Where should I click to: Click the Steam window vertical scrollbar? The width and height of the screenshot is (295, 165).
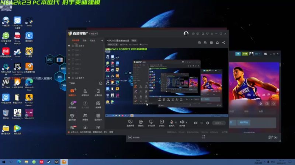(x=280, y=65)
